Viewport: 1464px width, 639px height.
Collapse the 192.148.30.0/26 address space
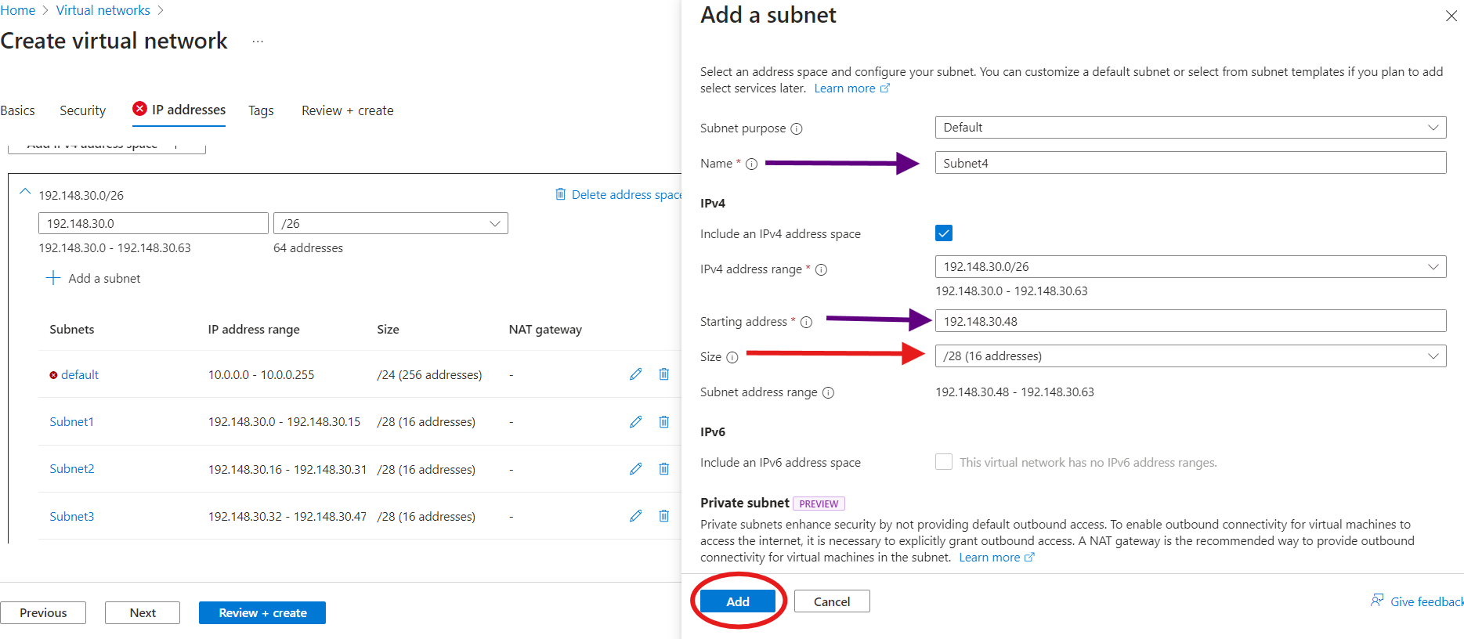tap(25, 192)
